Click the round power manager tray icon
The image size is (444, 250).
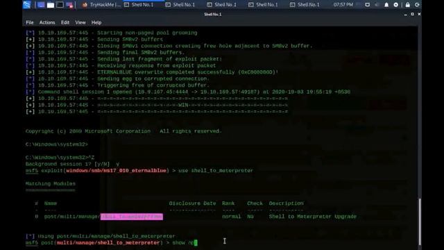tap(396, 5)
